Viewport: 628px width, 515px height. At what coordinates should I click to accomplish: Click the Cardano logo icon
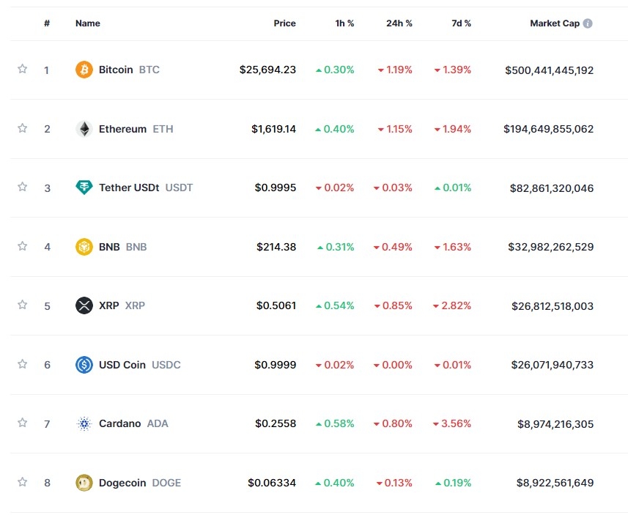click(x=84, y=423)
